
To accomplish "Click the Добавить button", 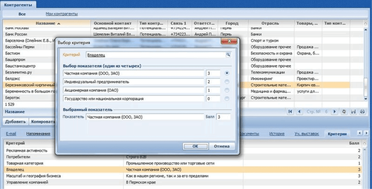I will tap(16, 122).
